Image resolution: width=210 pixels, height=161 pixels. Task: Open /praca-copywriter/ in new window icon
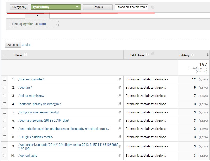[120, 79]
